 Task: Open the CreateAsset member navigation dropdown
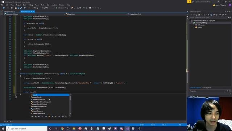coord(157,14)
